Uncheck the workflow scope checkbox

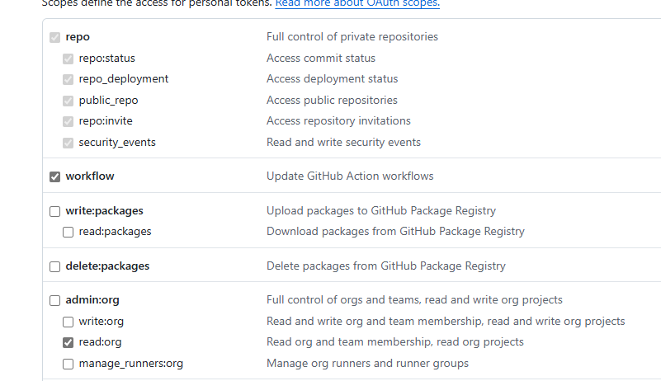[55, 176]
